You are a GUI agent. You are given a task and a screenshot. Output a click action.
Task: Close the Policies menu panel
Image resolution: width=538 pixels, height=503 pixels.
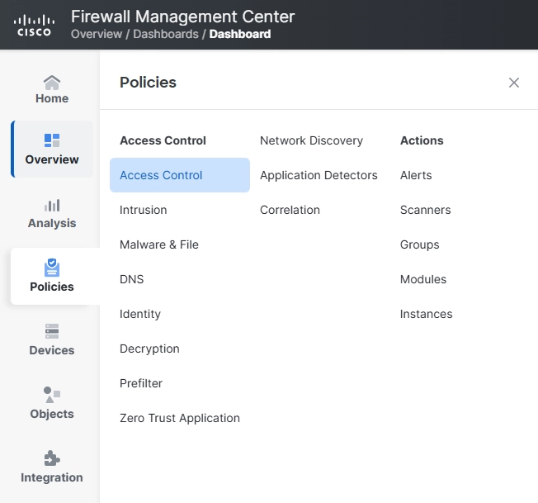coord(513,83)
